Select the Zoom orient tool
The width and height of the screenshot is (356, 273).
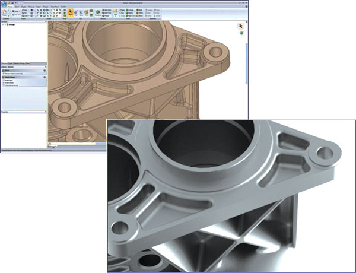25,15
